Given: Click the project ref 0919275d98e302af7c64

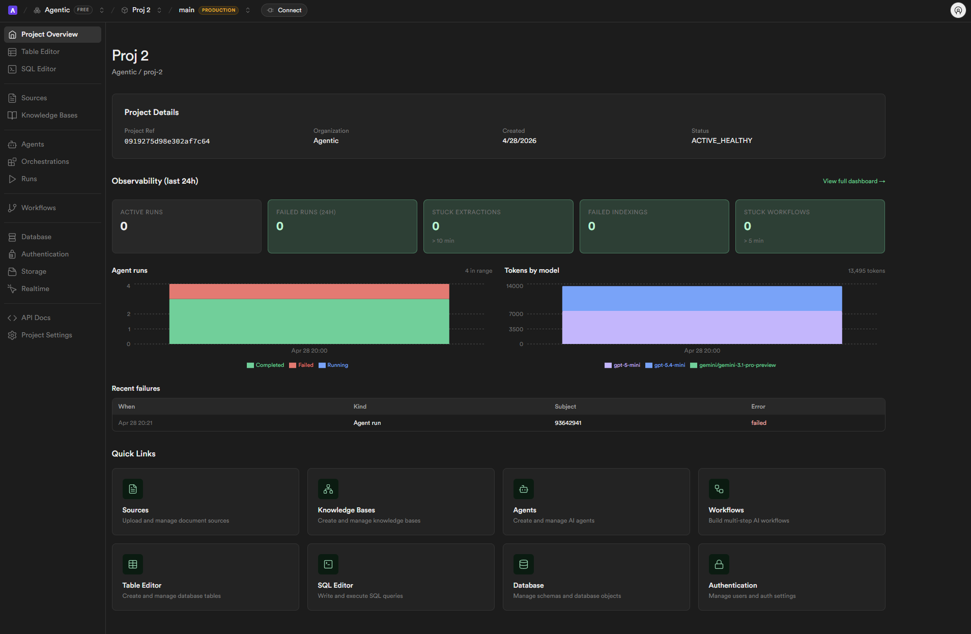Looking at the screenshot, I should 167,141.
